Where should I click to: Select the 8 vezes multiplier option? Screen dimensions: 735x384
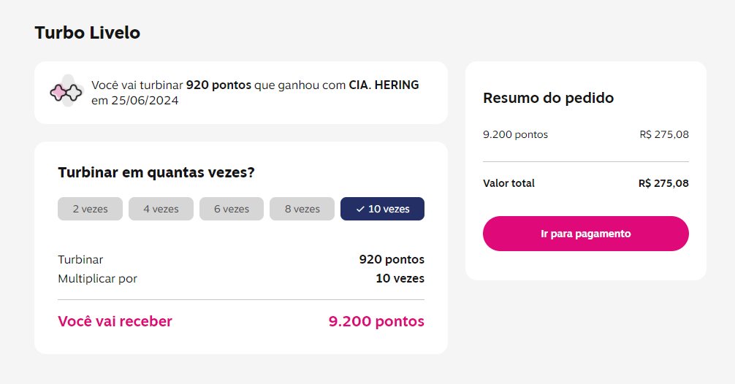coord(302,209)
